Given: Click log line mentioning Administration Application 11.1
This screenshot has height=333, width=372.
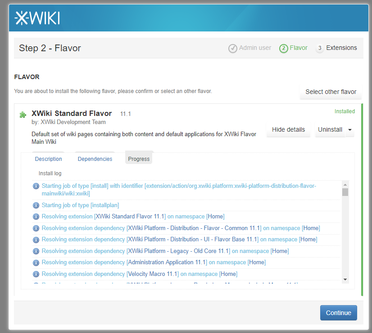Looking at the screenshot, I should [154, 262].
